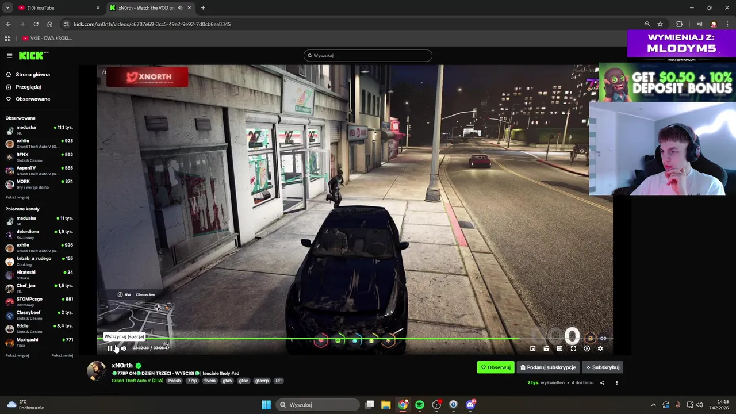Open the Chrome three-dot menu
The height and width of the screenshot is (414, 736).
[727, 24]
